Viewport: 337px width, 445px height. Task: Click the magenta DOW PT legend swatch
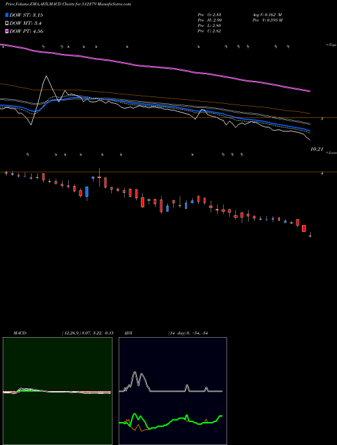click(x=7, y=31)
